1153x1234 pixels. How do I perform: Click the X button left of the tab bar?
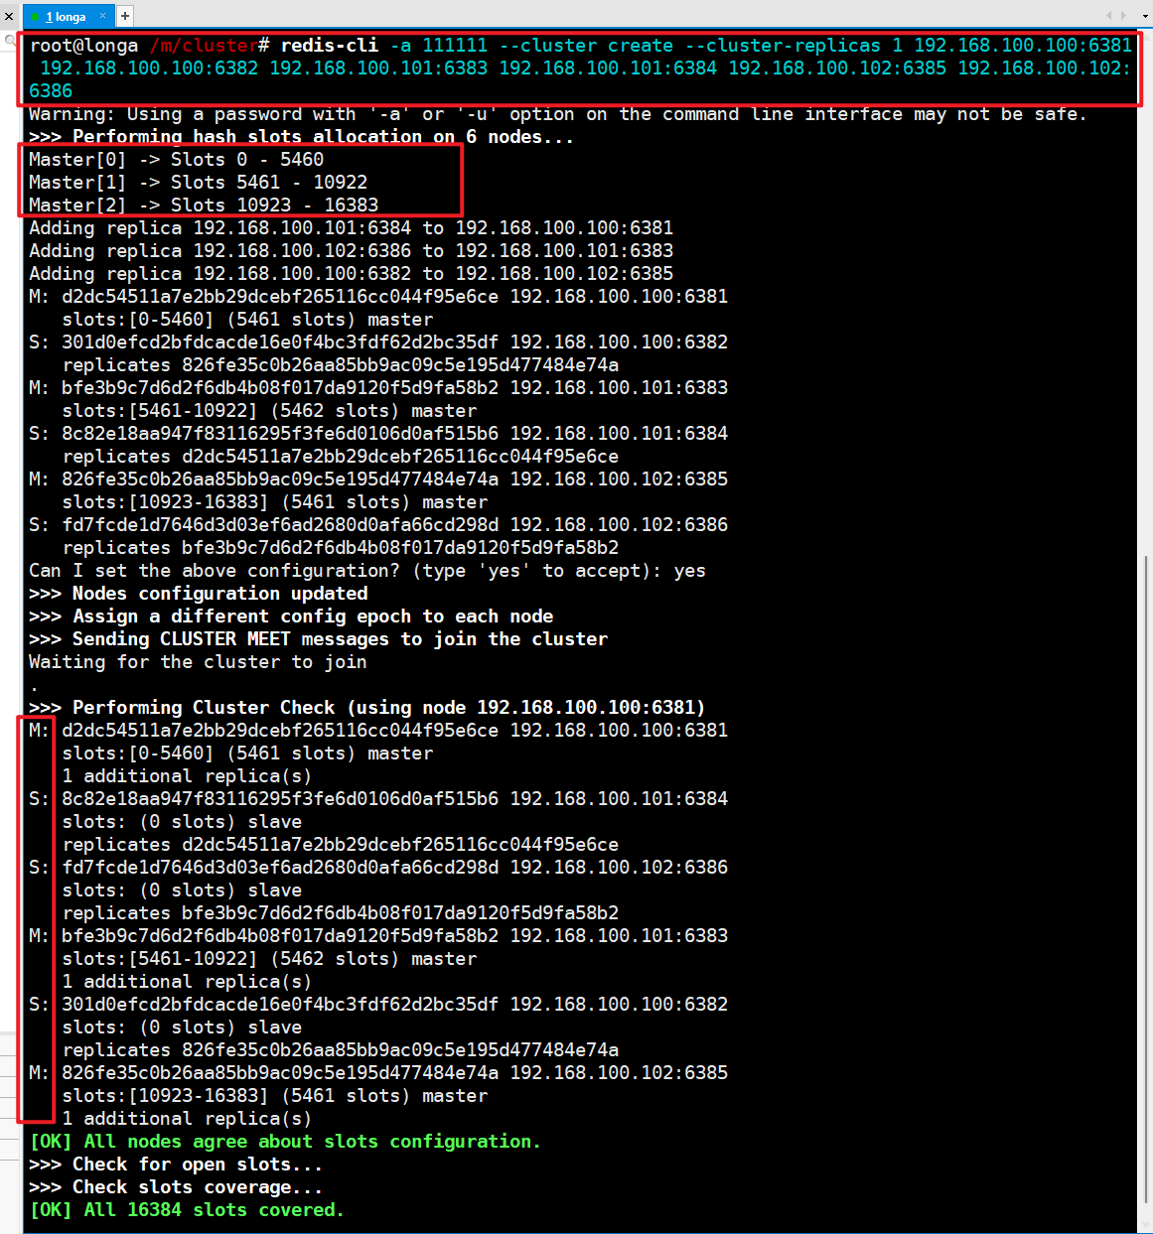click(x=9, y=16)
